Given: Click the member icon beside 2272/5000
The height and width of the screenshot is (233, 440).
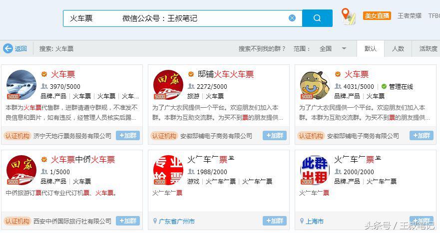Looking at the screenshot, I should 191,86.
